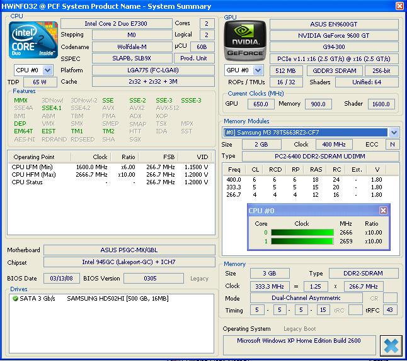The height and width of the screenshot is (361, 407).
Task: Select the CPU LFM (Min) row
Action: pyautogui.click(x=110, y=167)
